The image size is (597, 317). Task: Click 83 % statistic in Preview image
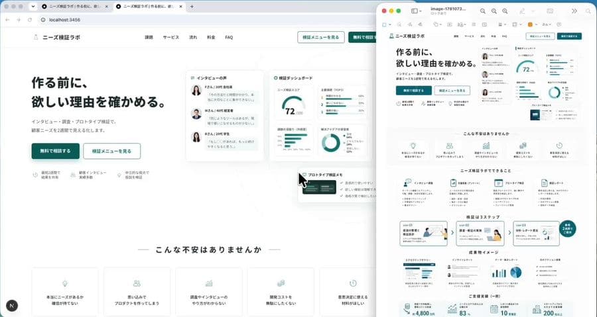[x=464, y=313]
